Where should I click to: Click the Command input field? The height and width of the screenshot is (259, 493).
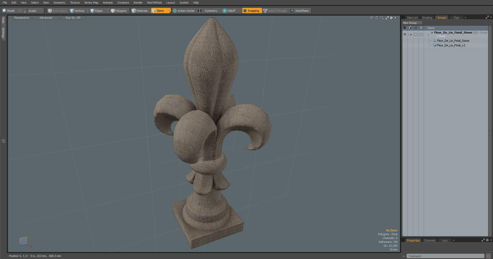(x=445, y=256)
